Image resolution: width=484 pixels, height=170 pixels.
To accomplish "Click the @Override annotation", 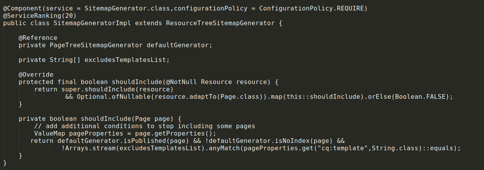I will (36, 74).
